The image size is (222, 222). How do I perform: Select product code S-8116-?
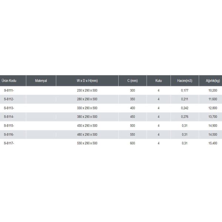tap(9, 135)
